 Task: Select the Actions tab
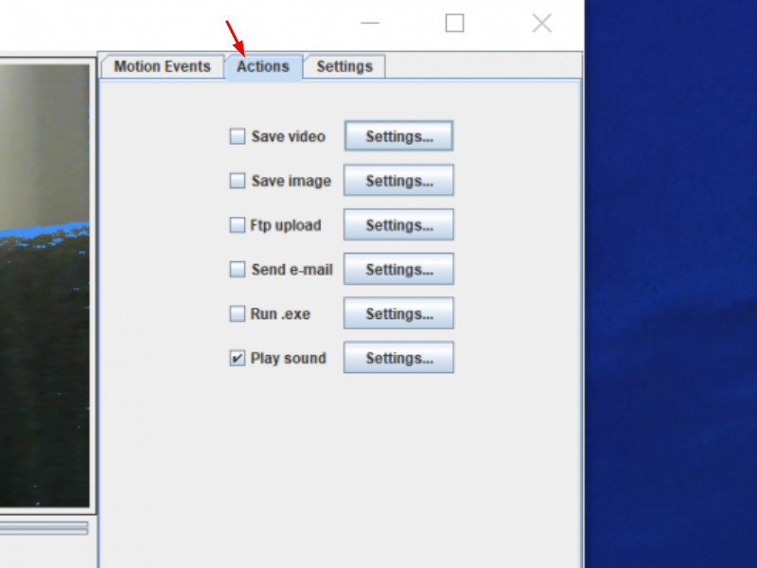pyautogui.click(x=263, y=66)
